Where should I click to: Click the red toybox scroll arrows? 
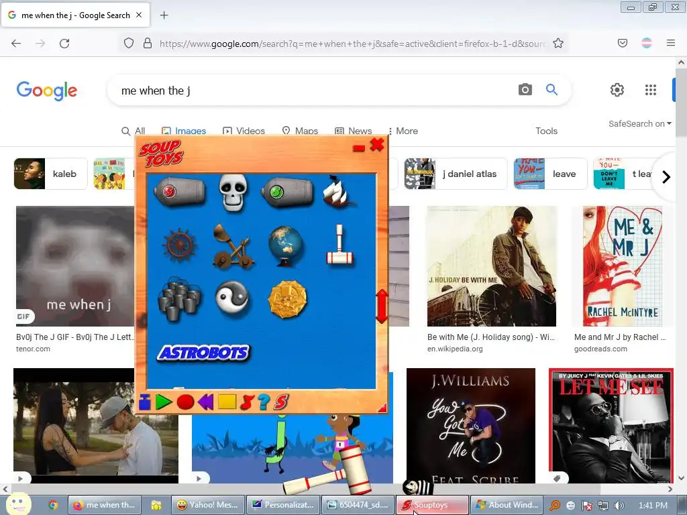(382, 306)
